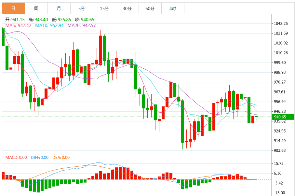The height and width of the screenshot is (196, 295).
Task: Click the -3.42 MACD axis label
Action: (x=278, y=183)
